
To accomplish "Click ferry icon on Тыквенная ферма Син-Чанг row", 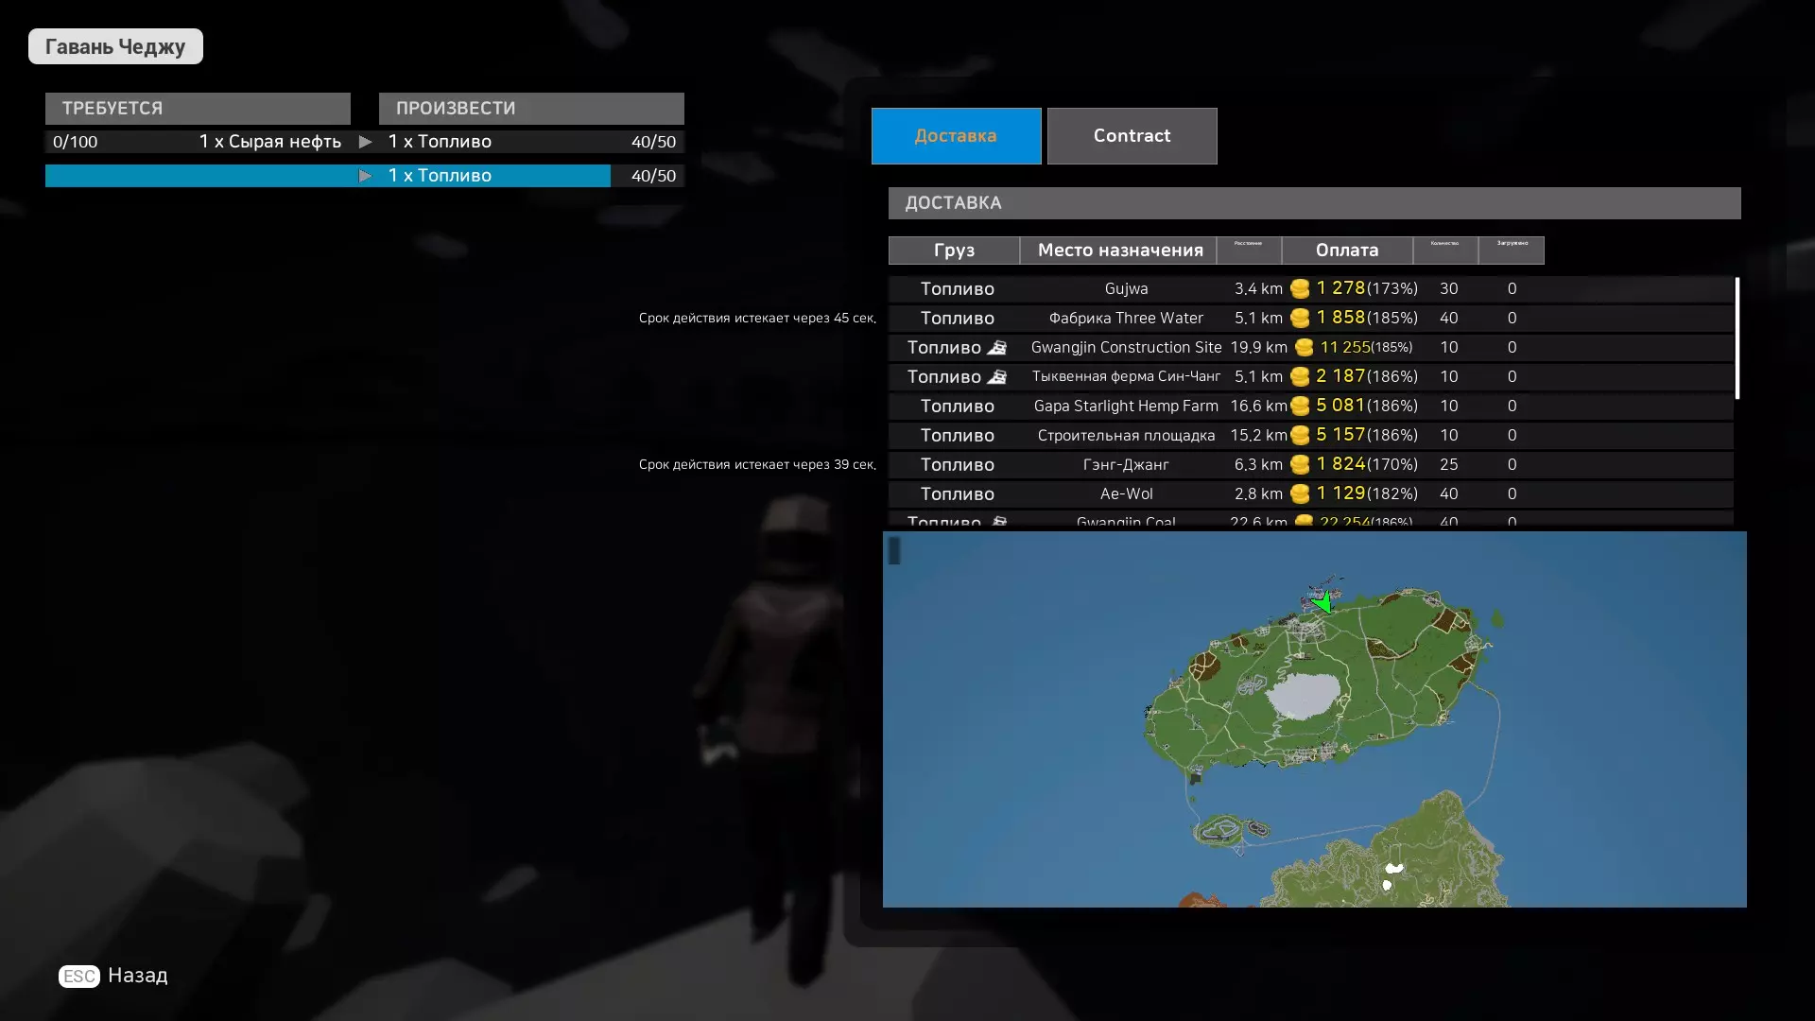I will [997, 377].
